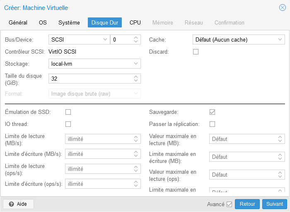Image resolution: width=290 pixels, height=212 pixels.
Task: Go to the Système tab
Action: pos(69,22)
